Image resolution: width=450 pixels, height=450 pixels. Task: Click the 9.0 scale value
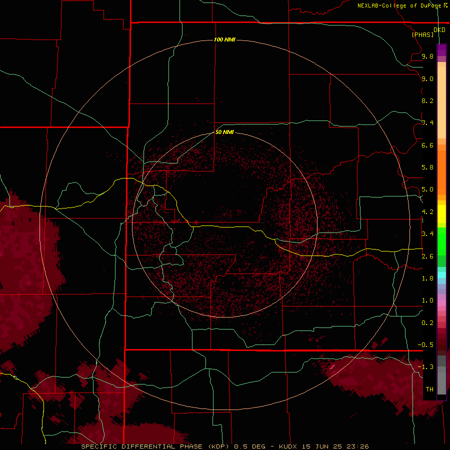427,78
